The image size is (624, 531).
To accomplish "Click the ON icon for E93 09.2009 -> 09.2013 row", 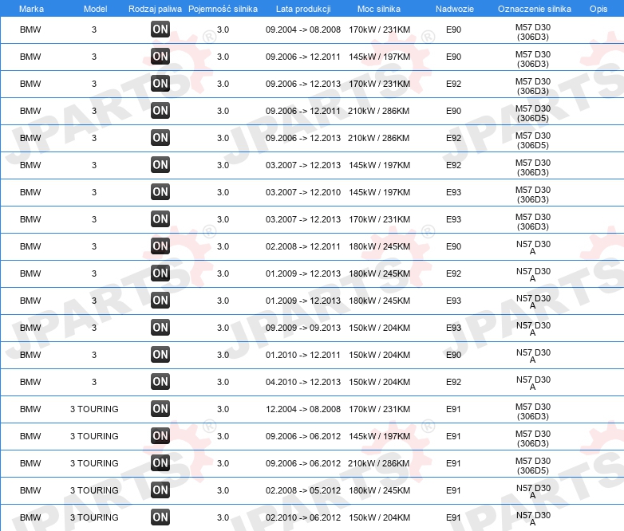I will click(x=160, y=328).
